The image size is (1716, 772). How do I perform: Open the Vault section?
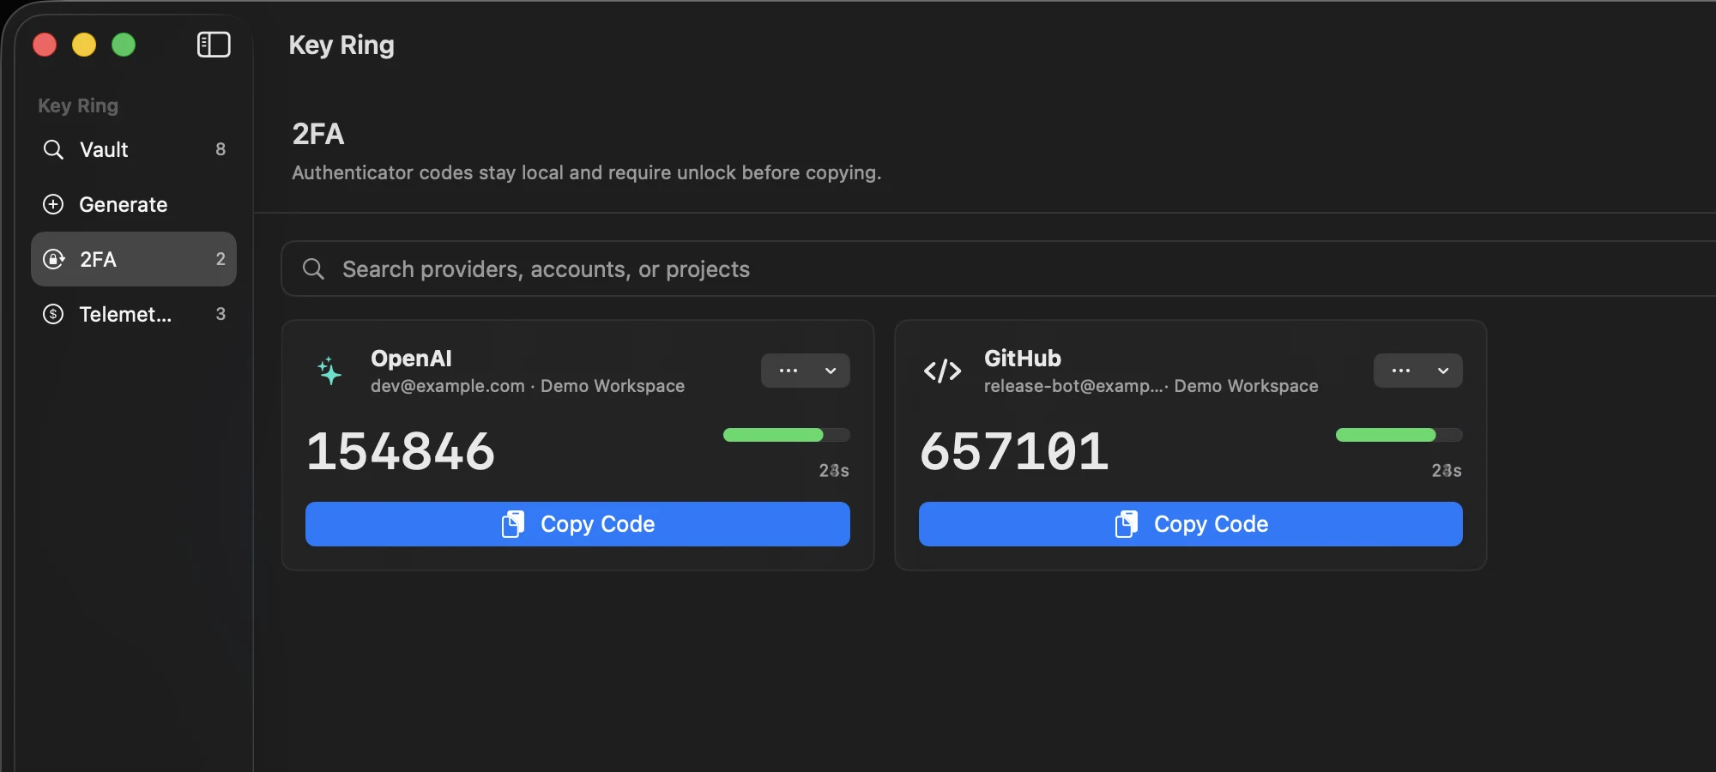tap(134, 149)
